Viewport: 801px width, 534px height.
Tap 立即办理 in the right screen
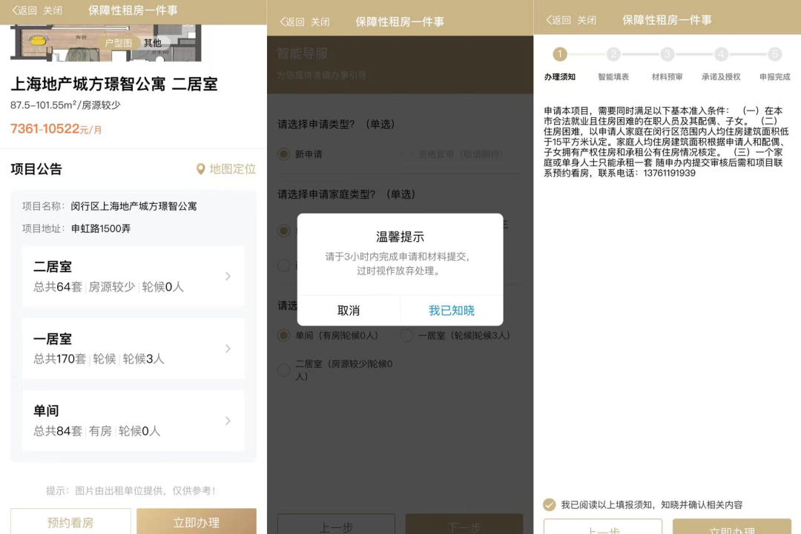[732, 527]
